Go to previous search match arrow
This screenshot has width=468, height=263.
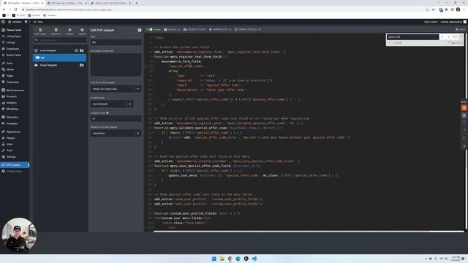click(x=442, y=37)
